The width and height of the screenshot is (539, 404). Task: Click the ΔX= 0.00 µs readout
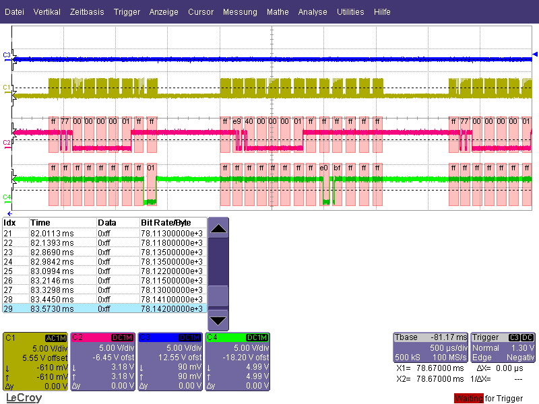[500, 368]
